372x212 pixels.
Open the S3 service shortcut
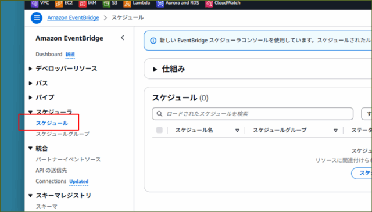pos(110,3)
